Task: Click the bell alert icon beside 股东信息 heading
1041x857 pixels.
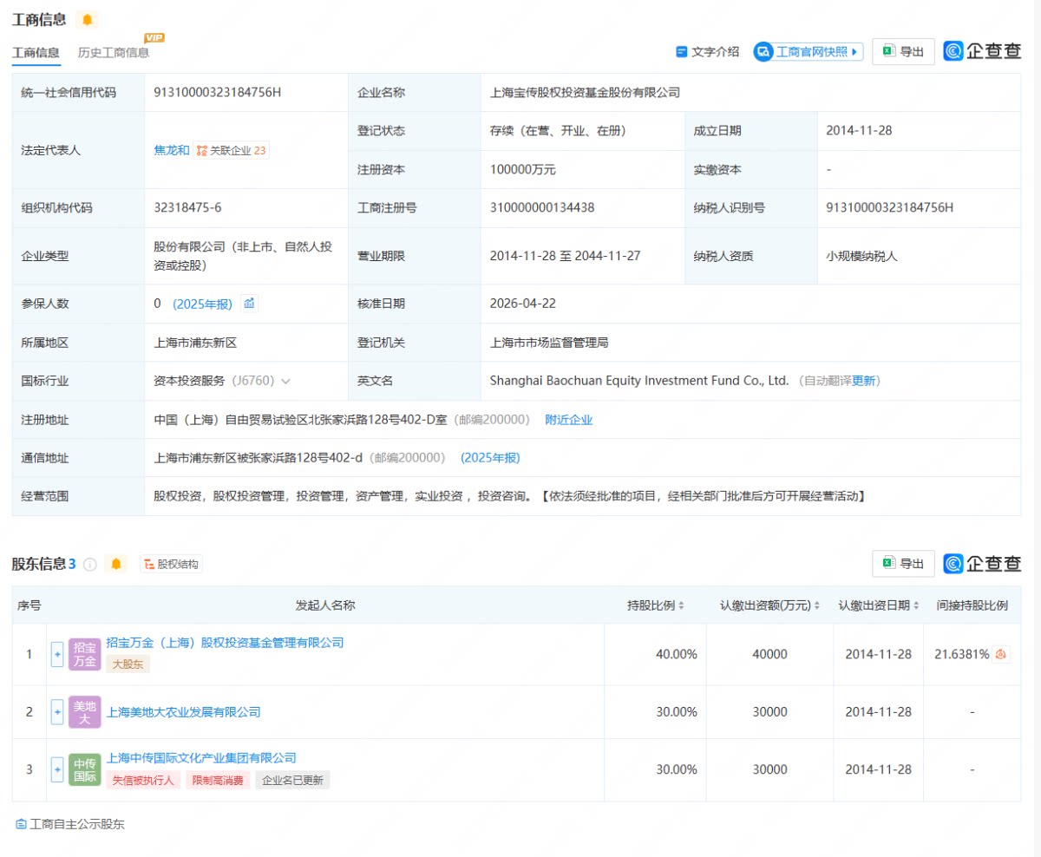Action: [116, 564]
